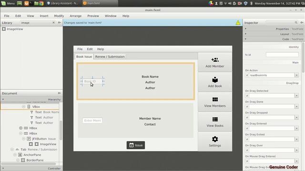The height and width of the screenshot is (171, 305).
Task: Open the On Action dropdown arrow
Action: [x=296, y=75]
